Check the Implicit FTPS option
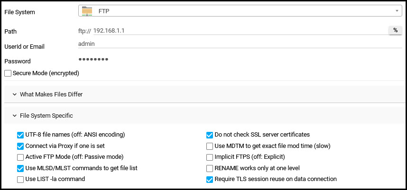This screenshot has width=407, height=190. pyautogui.click(x=210, y=157)
